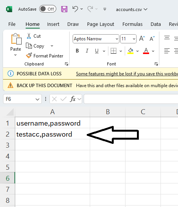Screen dimensions: 178x207
Task: Click the 'Some features might be lost' link
Action: pos(127,74)
